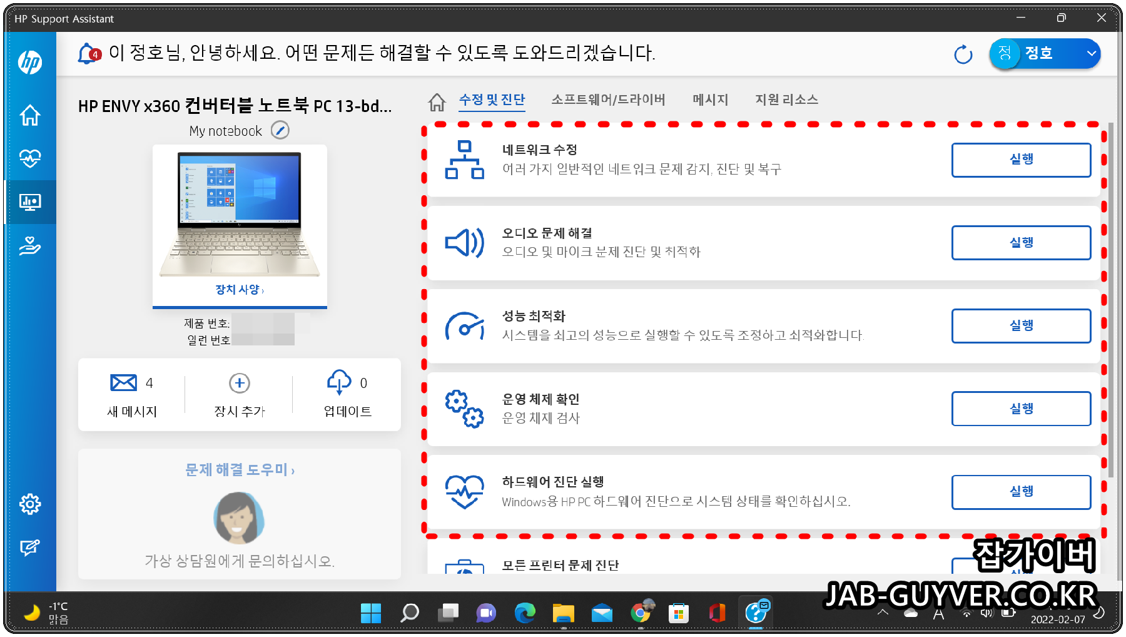This screenshot has height=637, width=1126.
Task: Click the network fix icon
Action: pyautogui.click(x=464, y=160)
